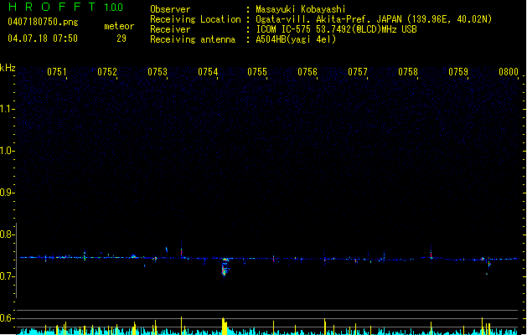Select the file name 0407180750.png
The image size is (527, 335).
43,22
